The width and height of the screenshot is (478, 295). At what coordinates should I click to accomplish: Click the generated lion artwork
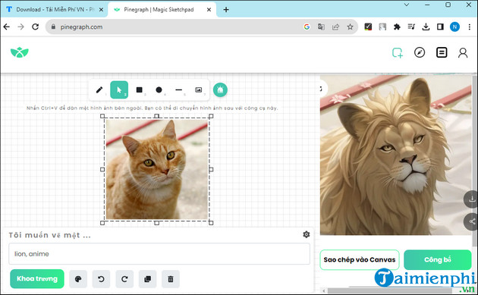point(396,155)
